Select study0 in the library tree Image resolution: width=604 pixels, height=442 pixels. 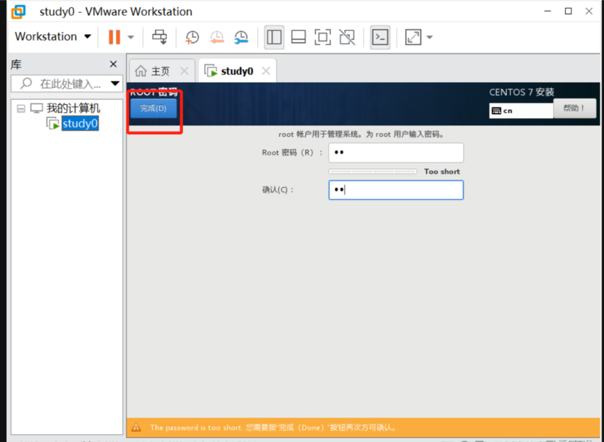pyautogui.click(x=80, y=124)
